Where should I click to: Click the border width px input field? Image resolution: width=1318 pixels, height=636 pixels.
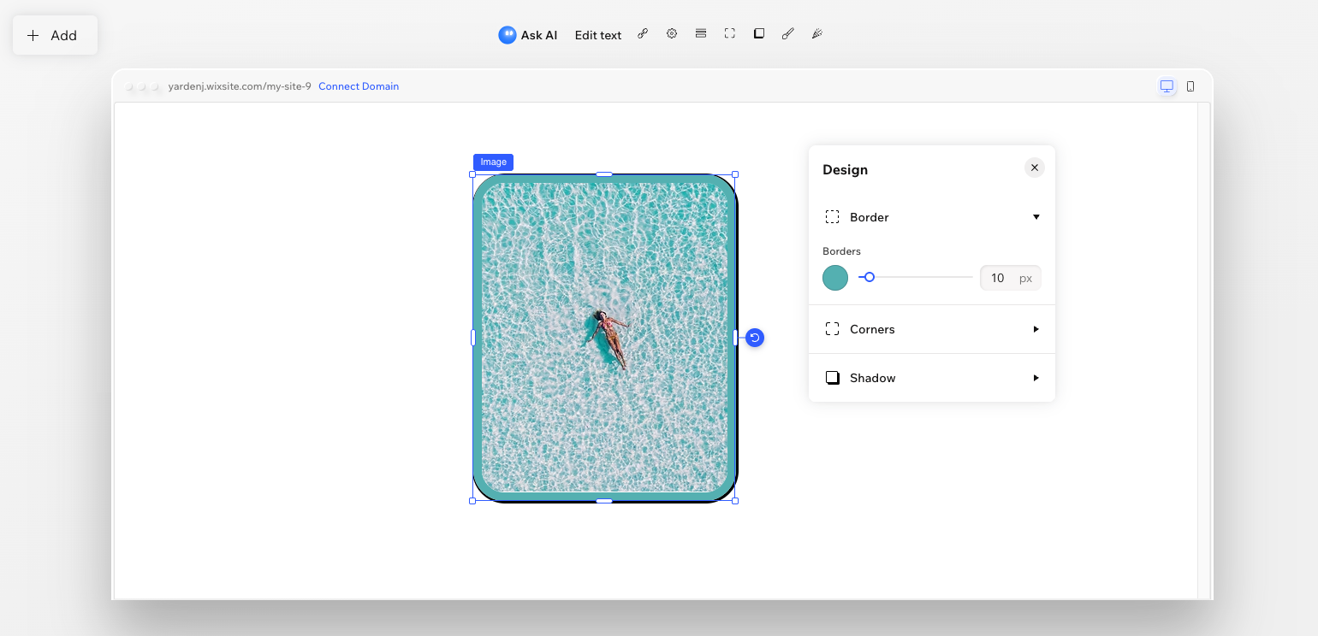pos(998,278)
